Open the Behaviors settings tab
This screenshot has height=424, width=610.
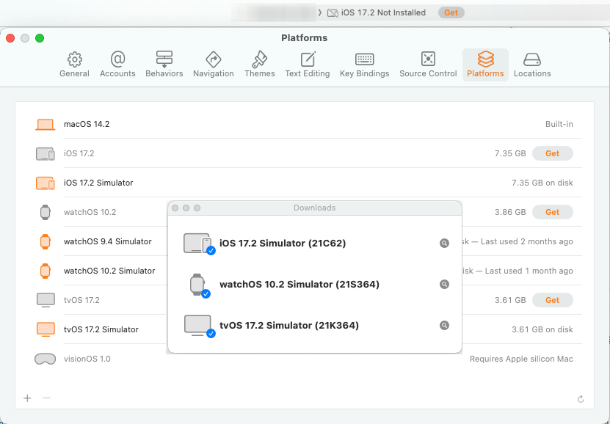pyautogui.click(x=164, y=65)
